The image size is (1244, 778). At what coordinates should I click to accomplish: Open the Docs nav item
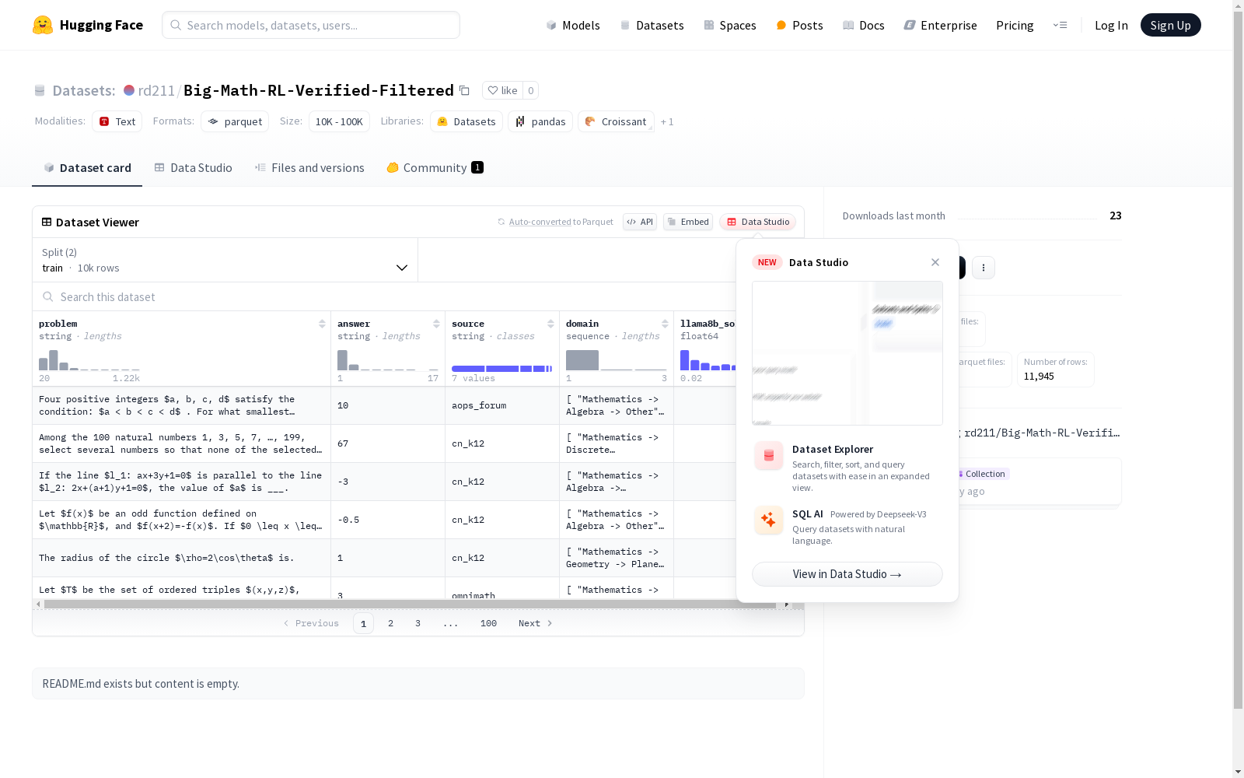click(864, 25)
